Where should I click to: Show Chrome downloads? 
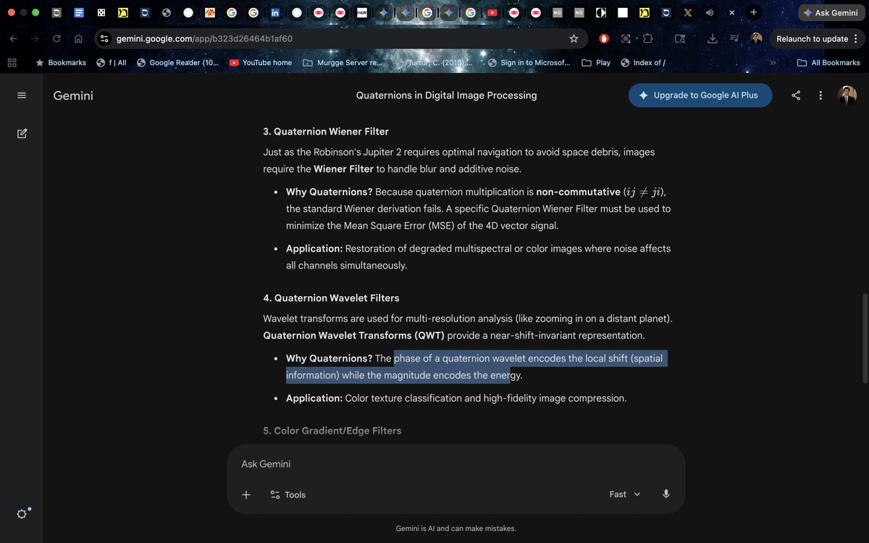pyautogui.click(x=713, y=39)
